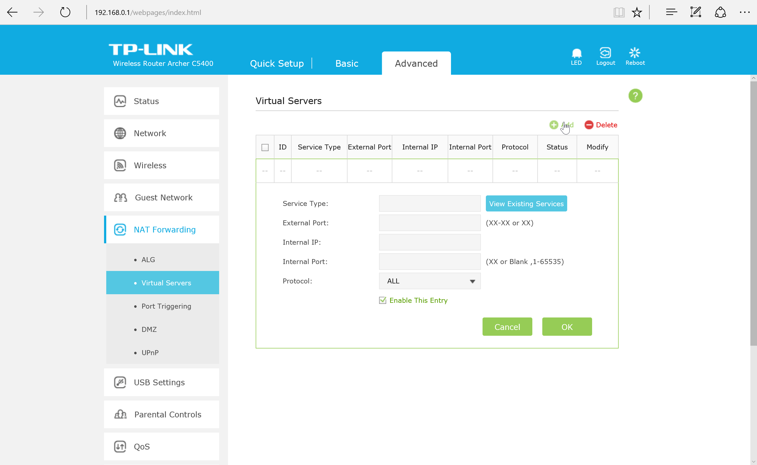This screenshot has width=757, height=465.
Task: Switch to Quick Setup tab
Action: (x=277, y=63)
